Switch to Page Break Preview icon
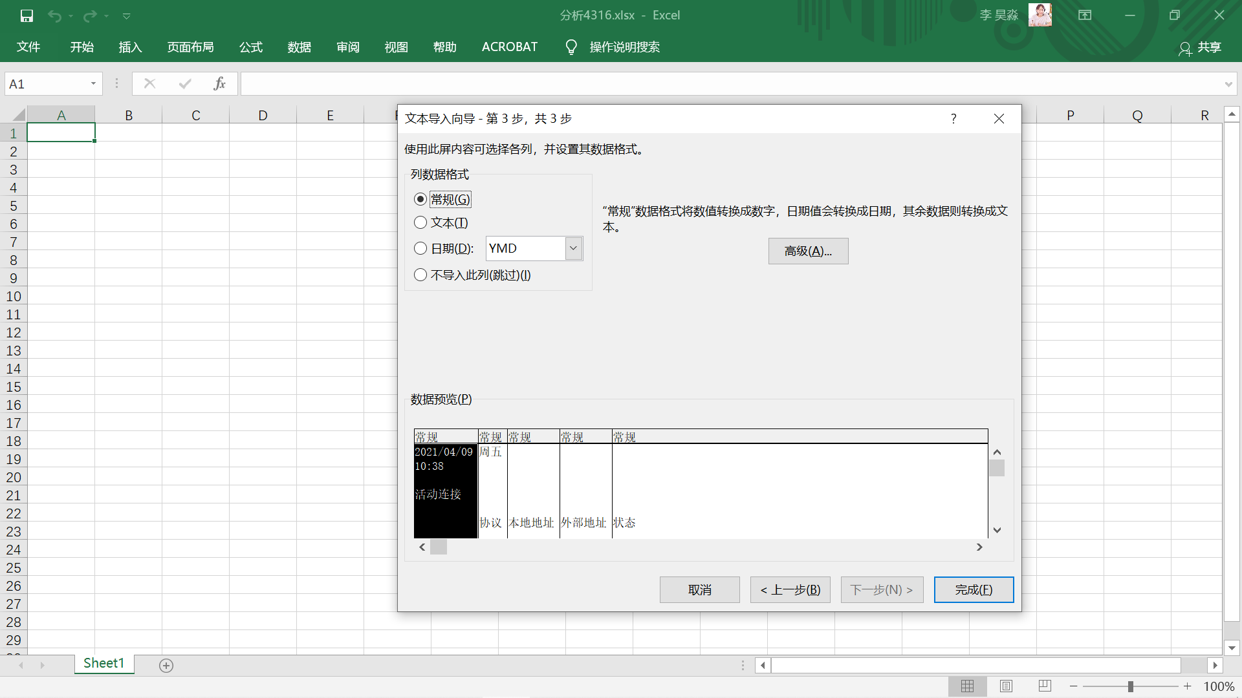This screenshot has width=1242, height=698. point(1044,686)
